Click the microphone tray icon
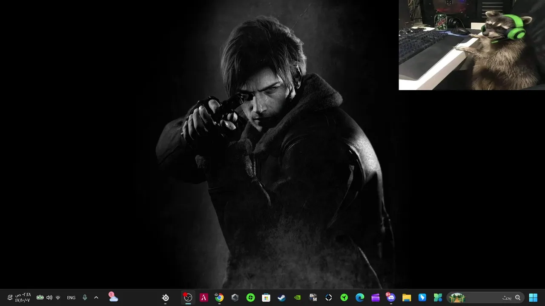The height and width of the screenshot is (306, 545). click(85, 297)
